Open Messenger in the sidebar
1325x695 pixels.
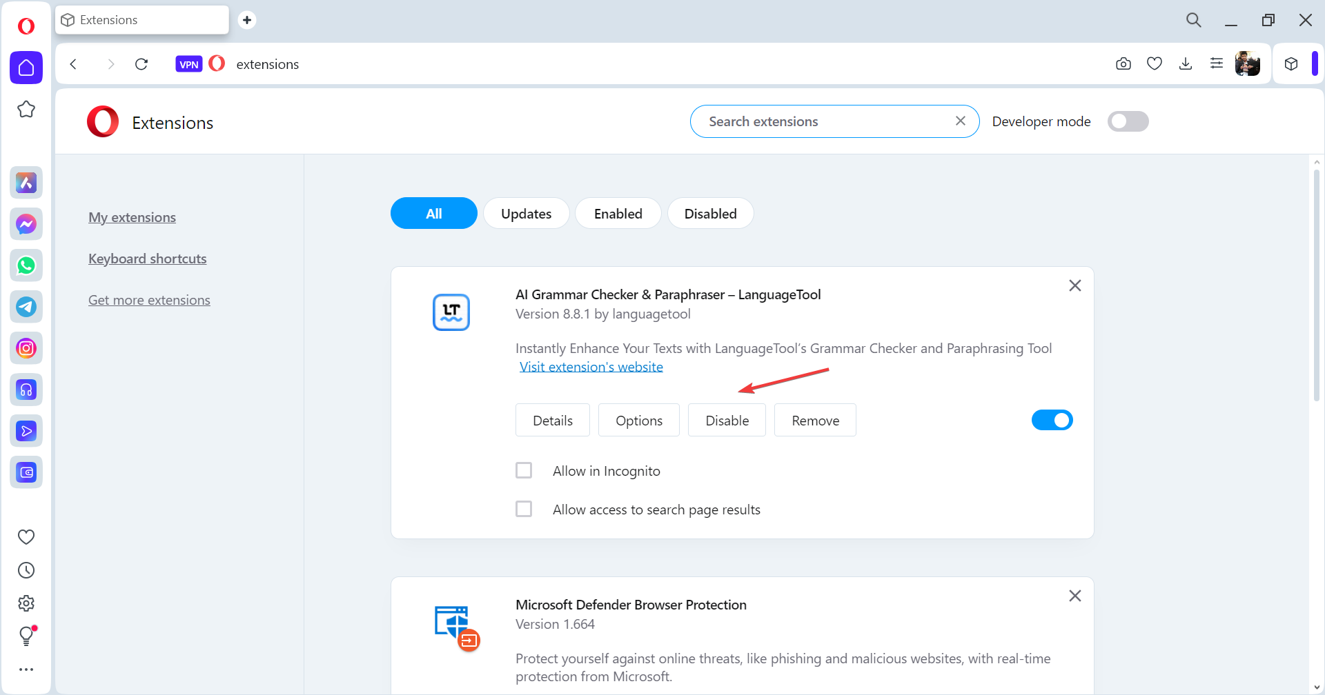(26, 224)
